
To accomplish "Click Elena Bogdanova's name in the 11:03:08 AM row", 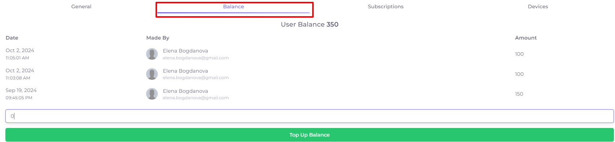I will 186,71.
